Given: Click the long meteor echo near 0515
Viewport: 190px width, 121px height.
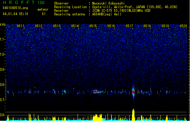Looking at the screenshot, I should [98, 91].
